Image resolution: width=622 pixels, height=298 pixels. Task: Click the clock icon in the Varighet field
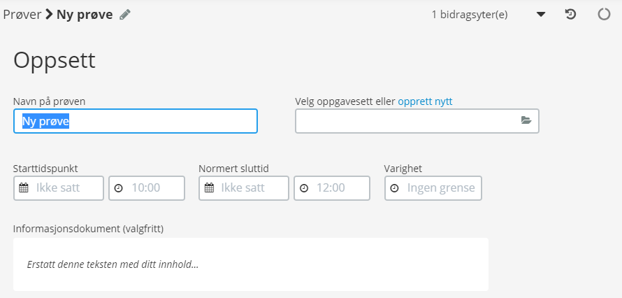394,188
